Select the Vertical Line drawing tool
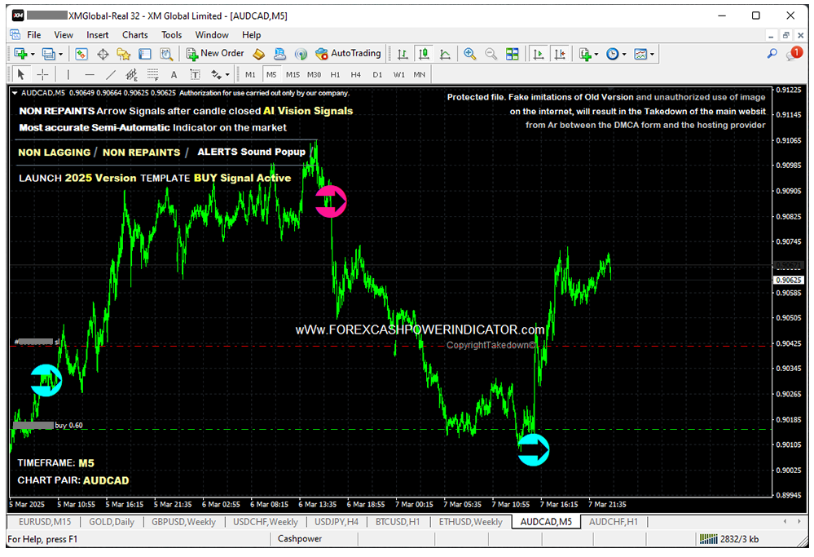This screenshot has height=557, width=814. pyautogui.click(x=68, y=74)
